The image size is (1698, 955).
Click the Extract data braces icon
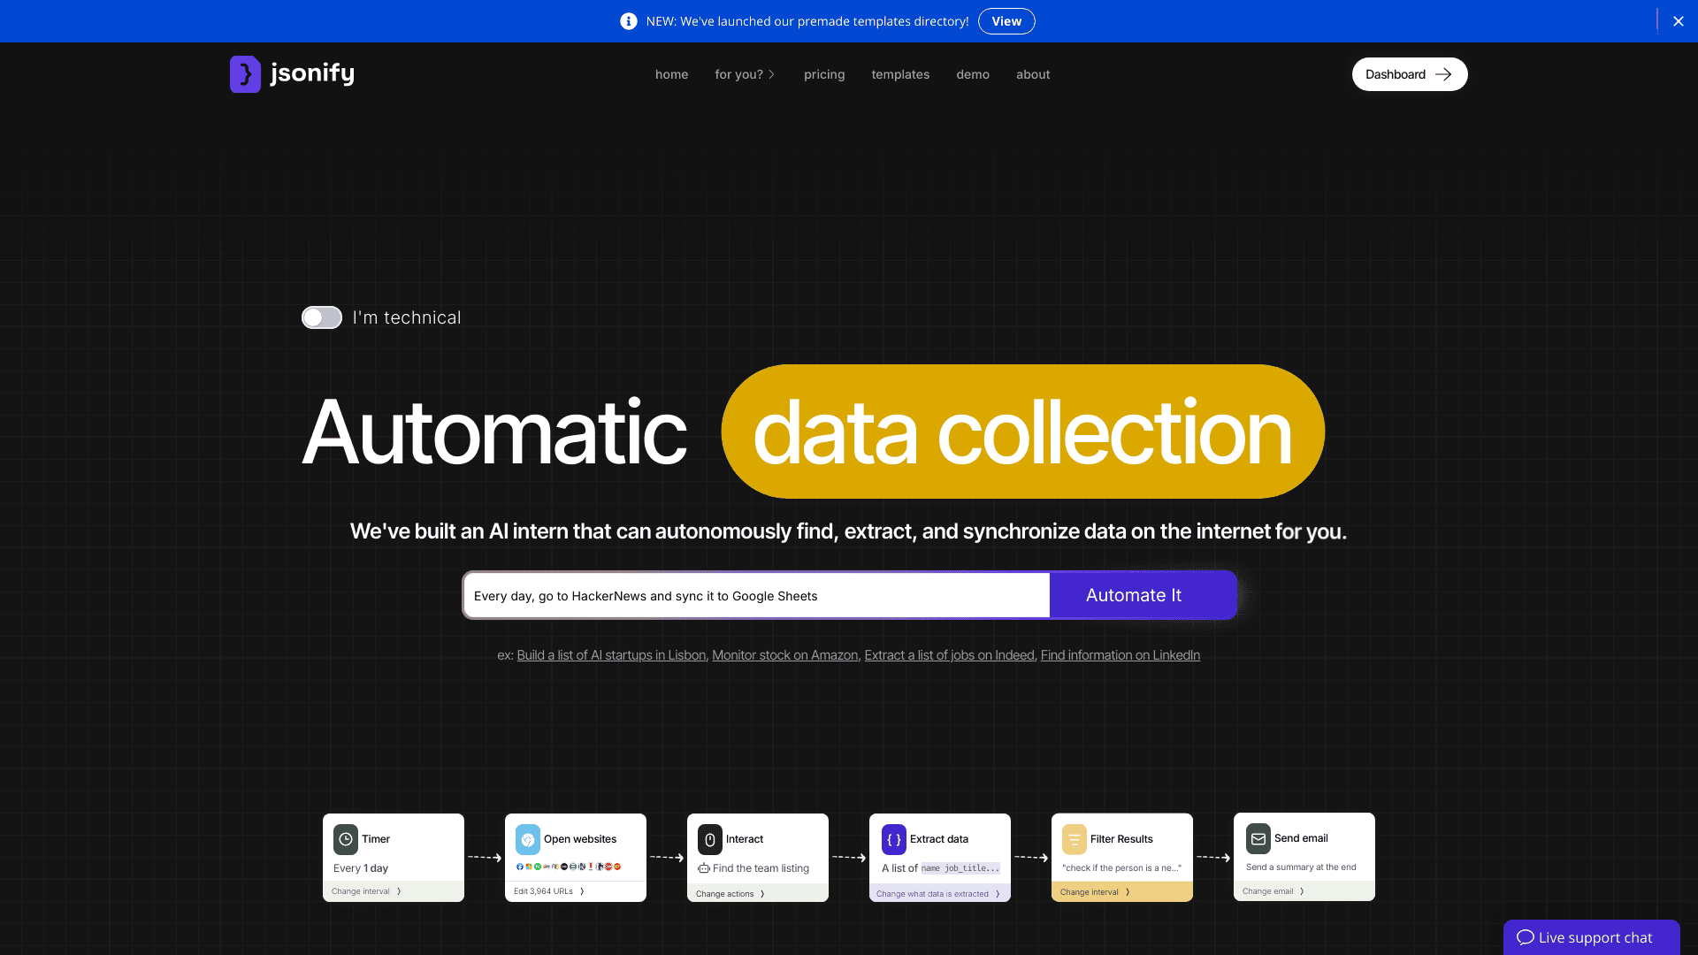coord(892,839)
